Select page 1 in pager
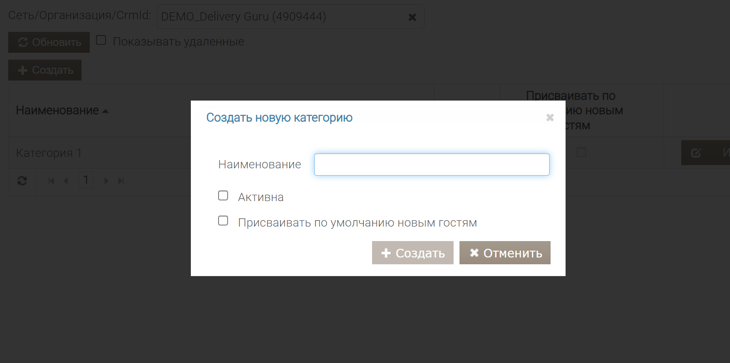This screenshot has height=363, width=730. (x=86, y=180)
